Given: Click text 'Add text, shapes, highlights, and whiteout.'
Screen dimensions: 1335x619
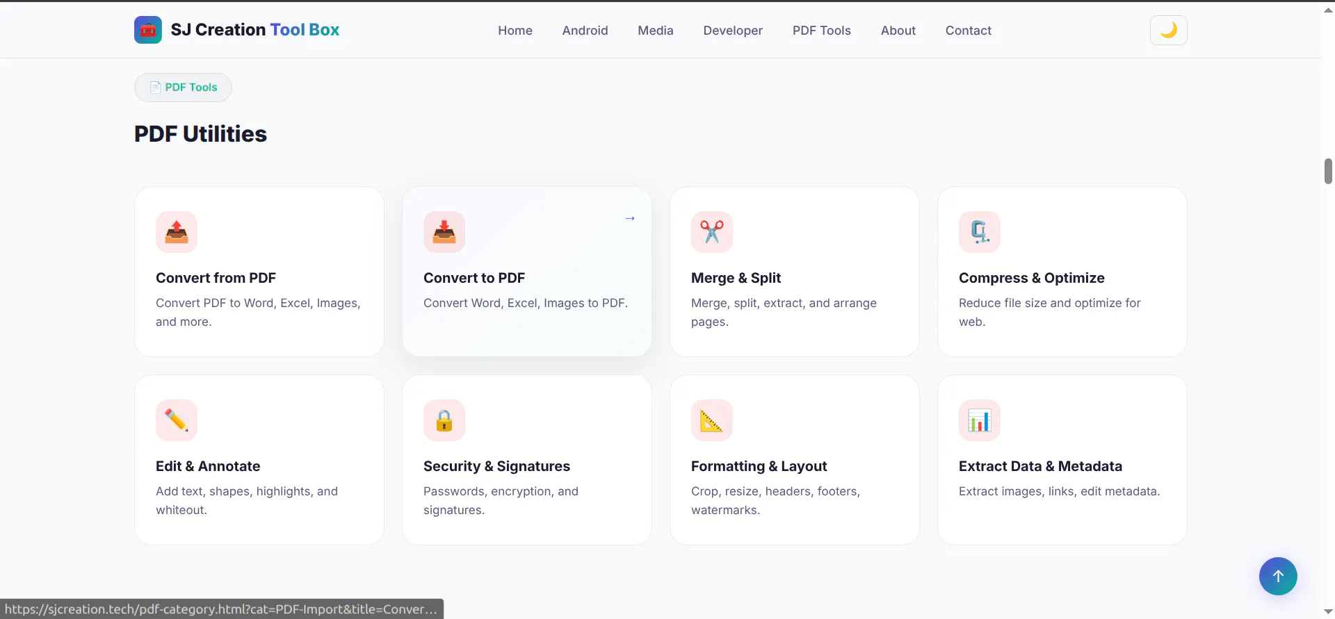Looking at the screenshot, I should tap(247, 500).
